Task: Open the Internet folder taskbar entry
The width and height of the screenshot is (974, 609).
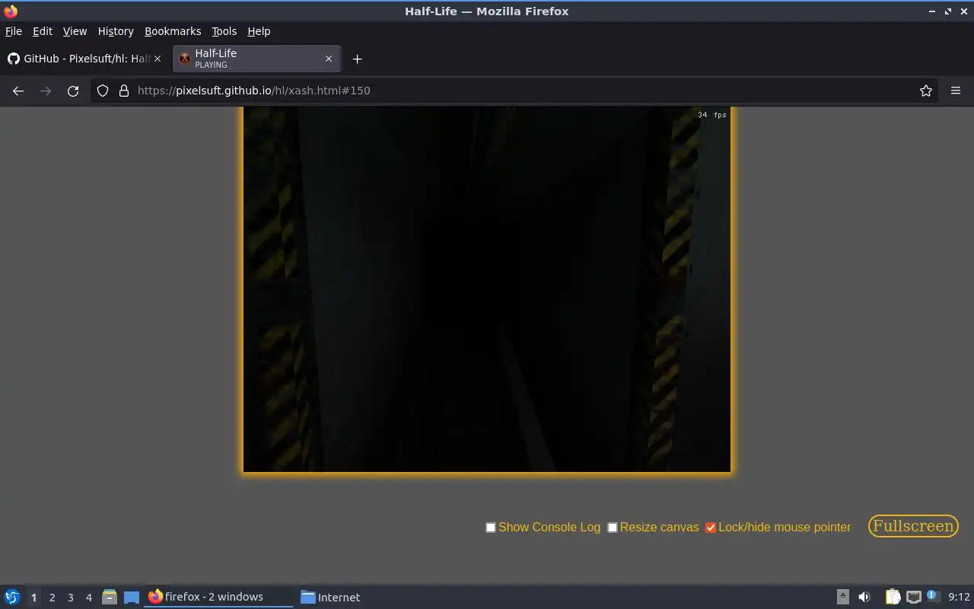Action: tap(330, 597)
